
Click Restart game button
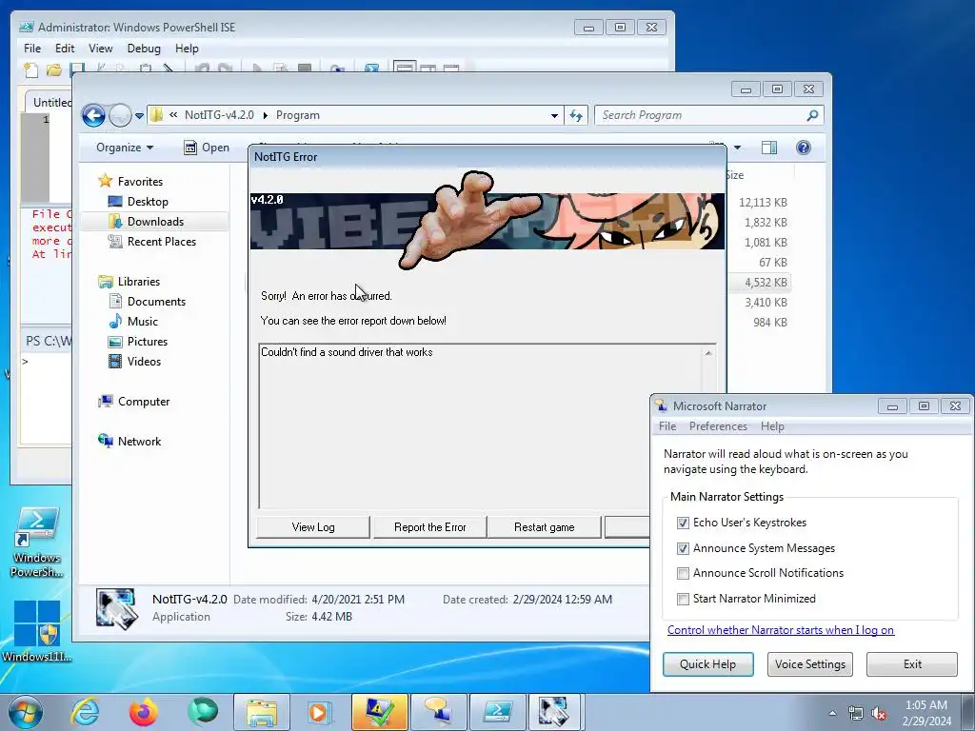point(544,527)
